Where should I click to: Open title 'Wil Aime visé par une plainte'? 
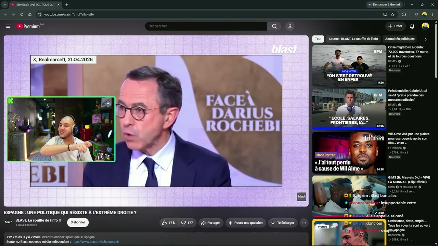click(x=409, y=139)
